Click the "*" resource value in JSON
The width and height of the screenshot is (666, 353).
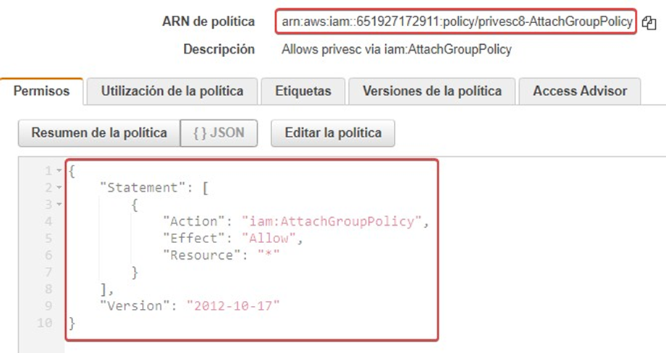pyautogui.click(x=269, y=255)
